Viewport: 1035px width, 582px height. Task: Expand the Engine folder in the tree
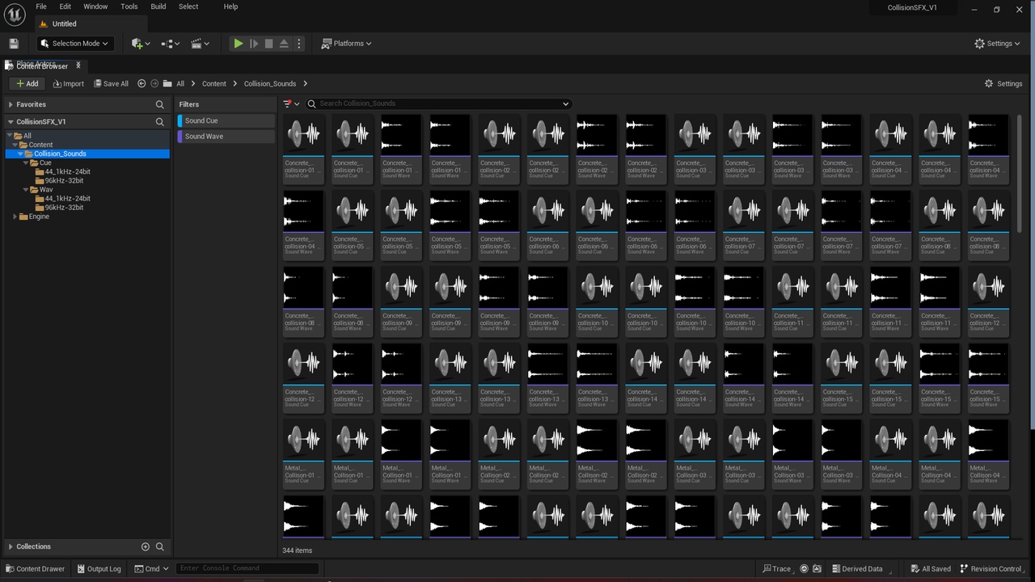(15, 217)
